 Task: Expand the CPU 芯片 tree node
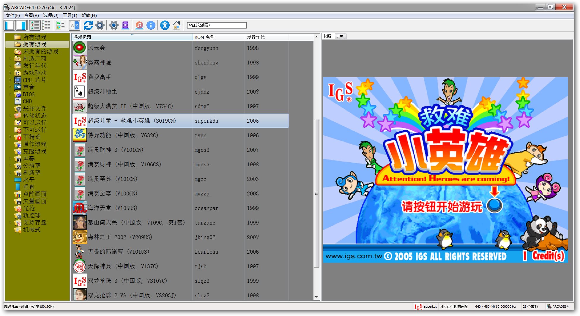click(x=10, y=80)
